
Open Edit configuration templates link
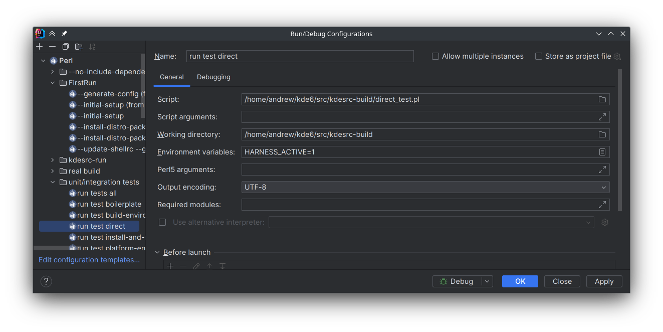[89, 260]
